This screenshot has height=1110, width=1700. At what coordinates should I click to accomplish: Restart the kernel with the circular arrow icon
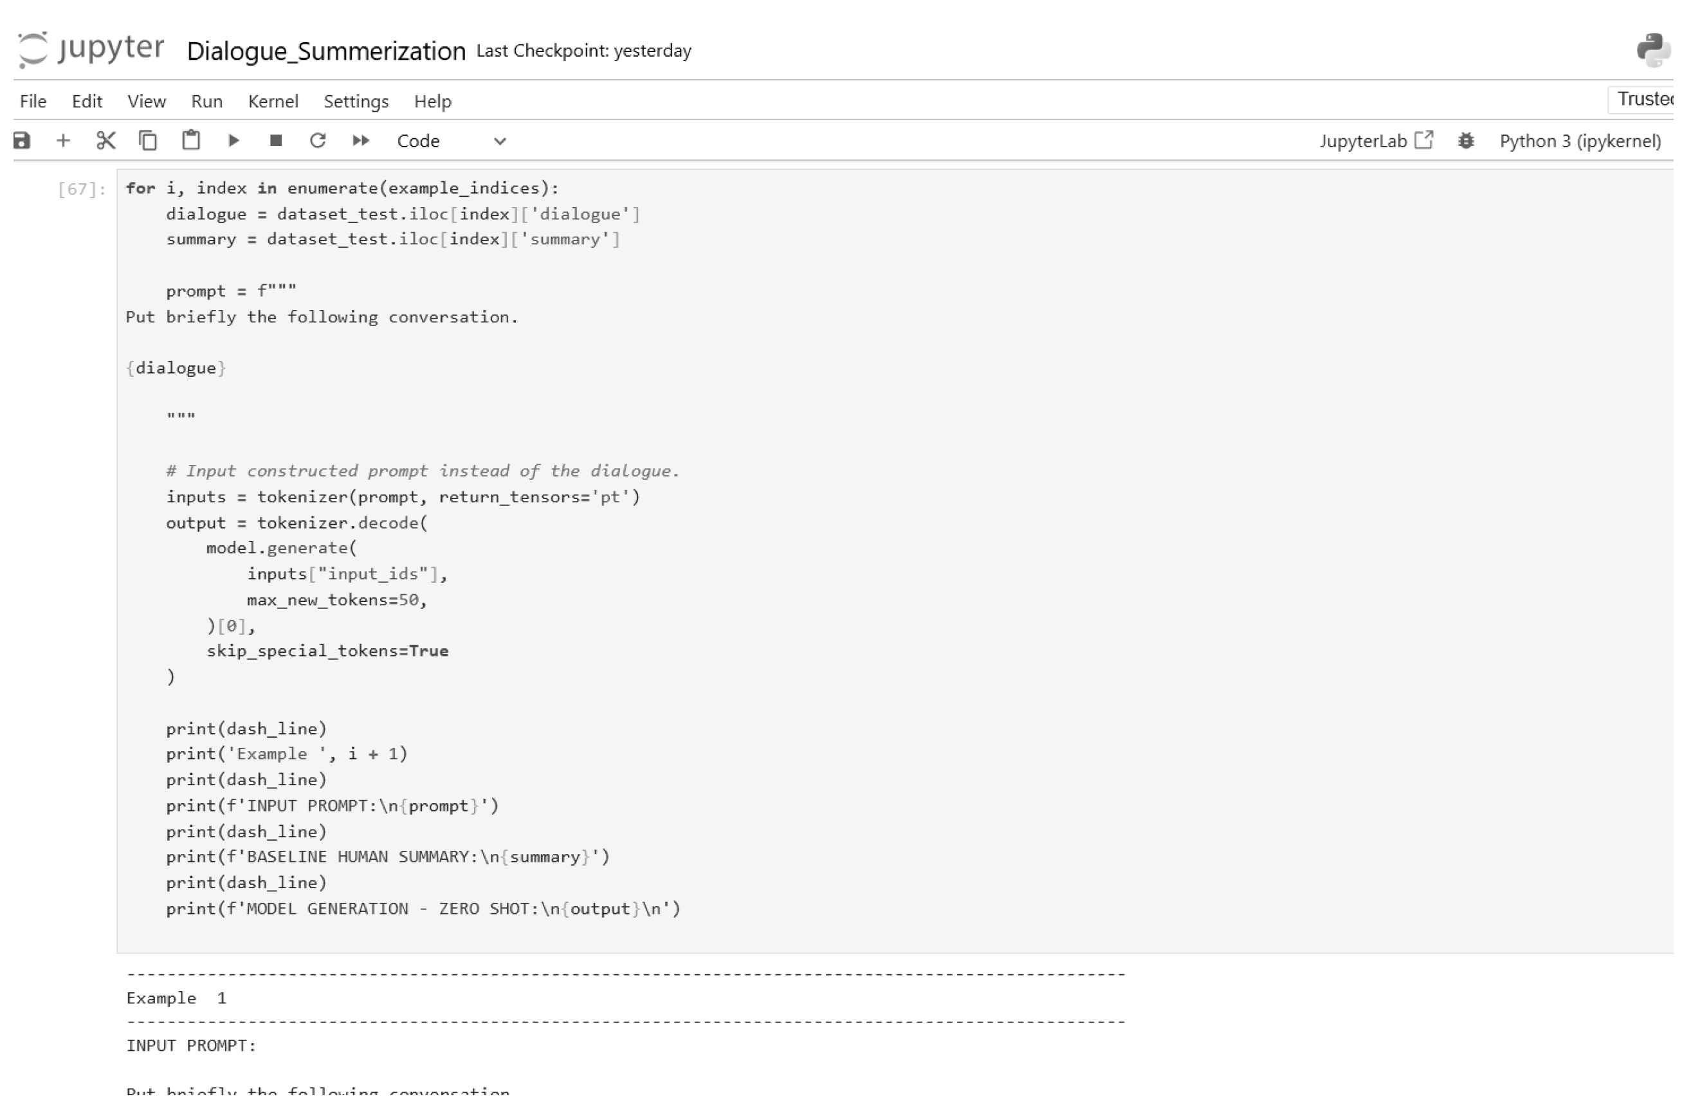tap(318, 141)
